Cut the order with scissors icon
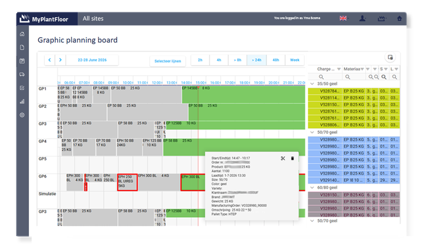This screenshot has width=422, height=251. click(x=283, y=159)
